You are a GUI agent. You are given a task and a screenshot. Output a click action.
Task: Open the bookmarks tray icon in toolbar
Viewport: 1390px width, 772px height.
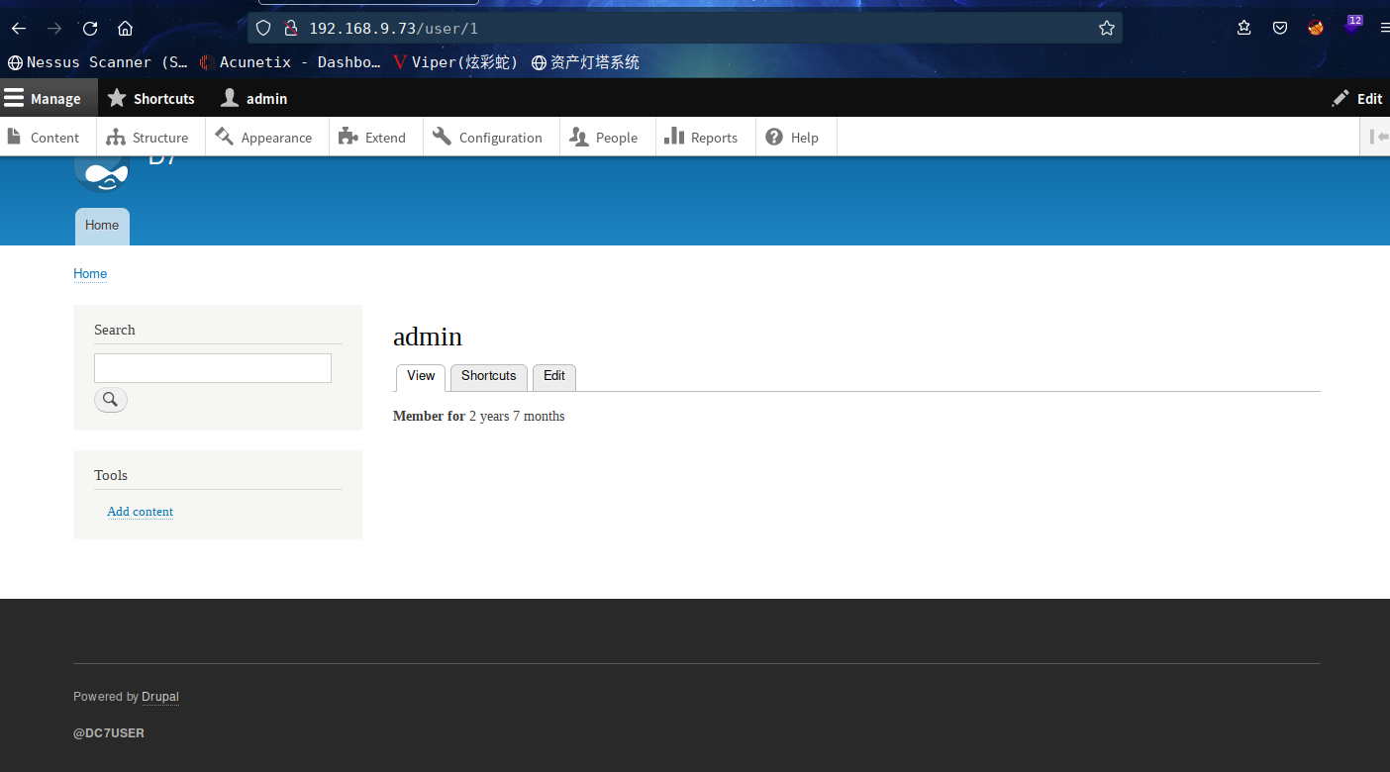1244,29
